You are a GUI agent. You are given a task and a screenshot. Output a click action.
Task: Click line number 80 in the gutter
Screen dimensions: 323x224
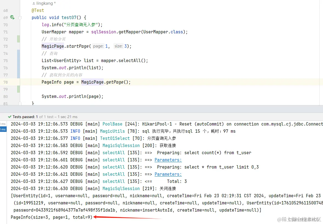(x=6, y=97)
